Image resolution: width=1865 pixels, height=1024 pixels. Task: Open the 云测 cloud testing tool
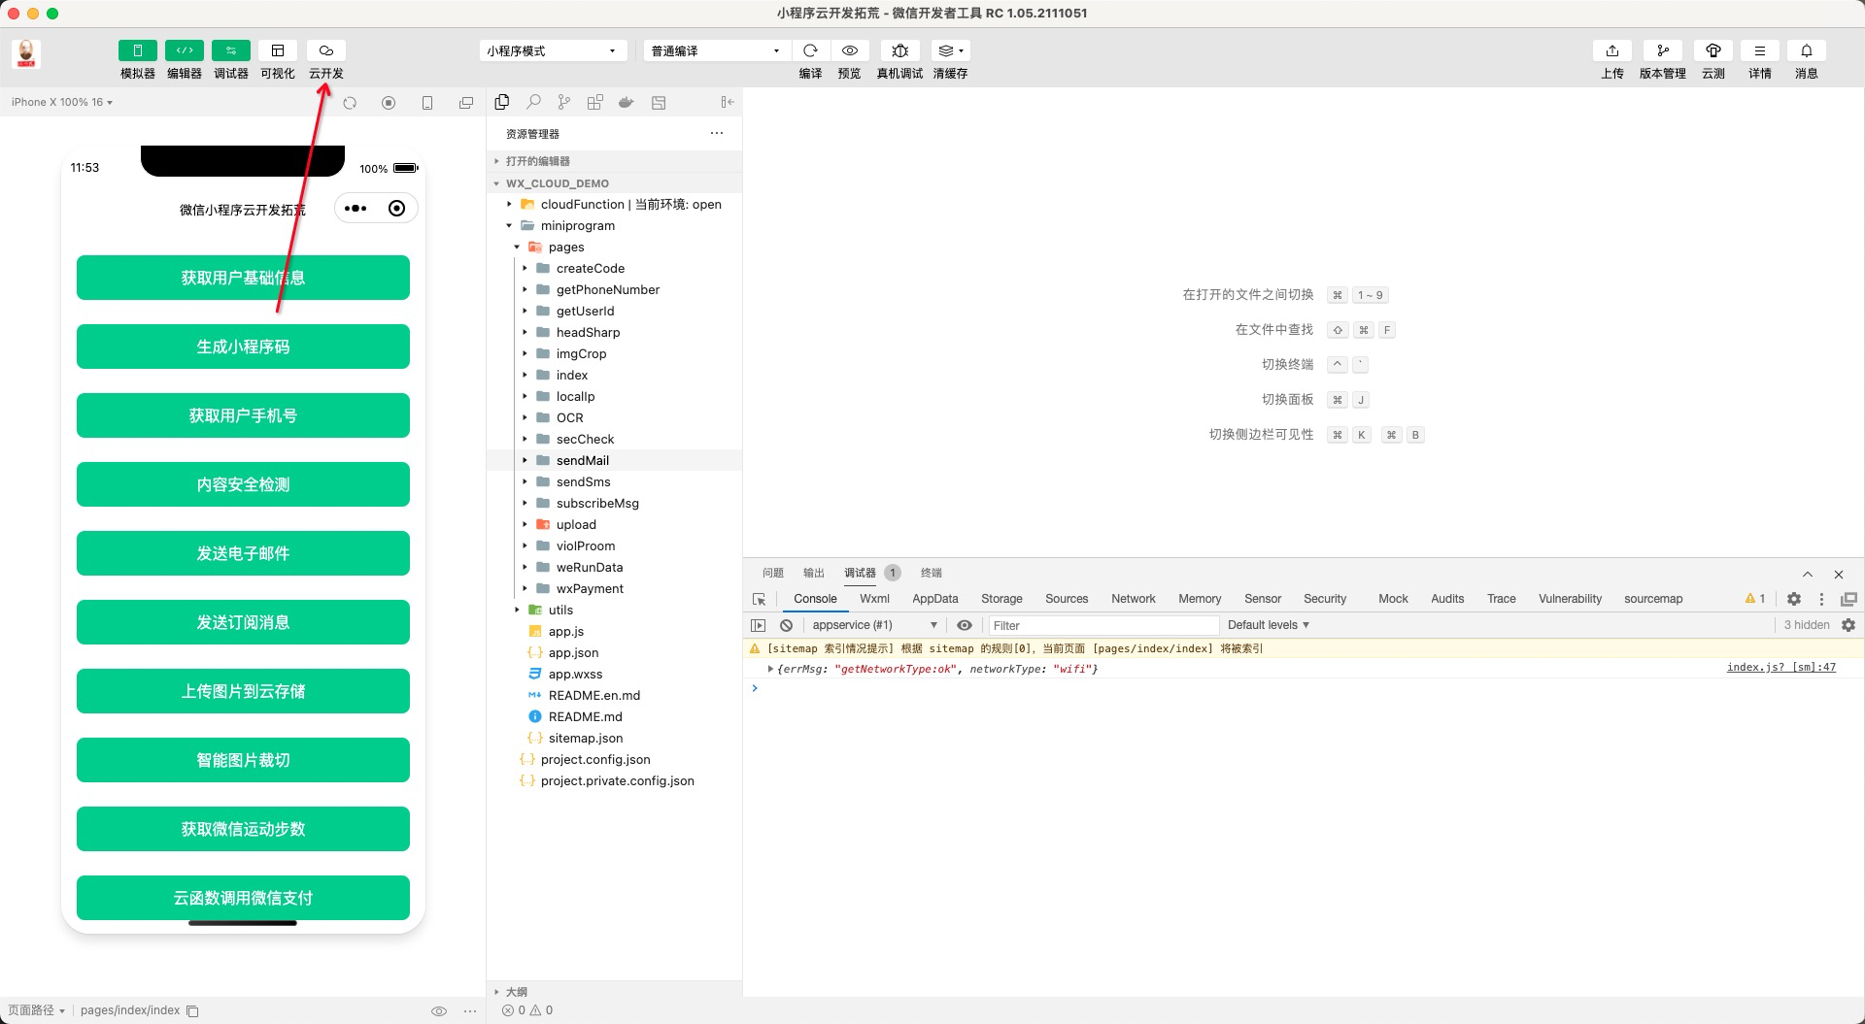coord(1713,50)
